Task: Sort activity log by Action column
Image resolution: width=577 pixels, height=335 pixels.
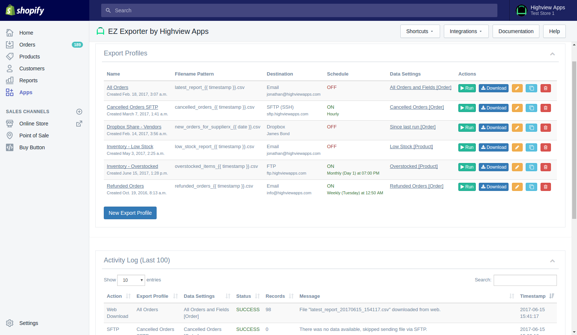Action: pyautogui.click(x=119, y=296)
